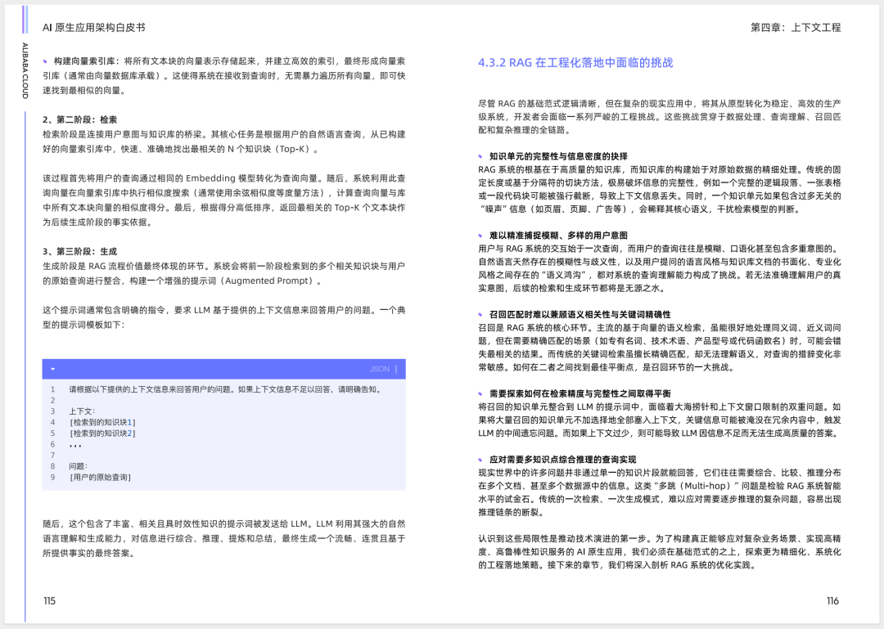
Task: Click the code line "上下文:"
Action: 83,411
